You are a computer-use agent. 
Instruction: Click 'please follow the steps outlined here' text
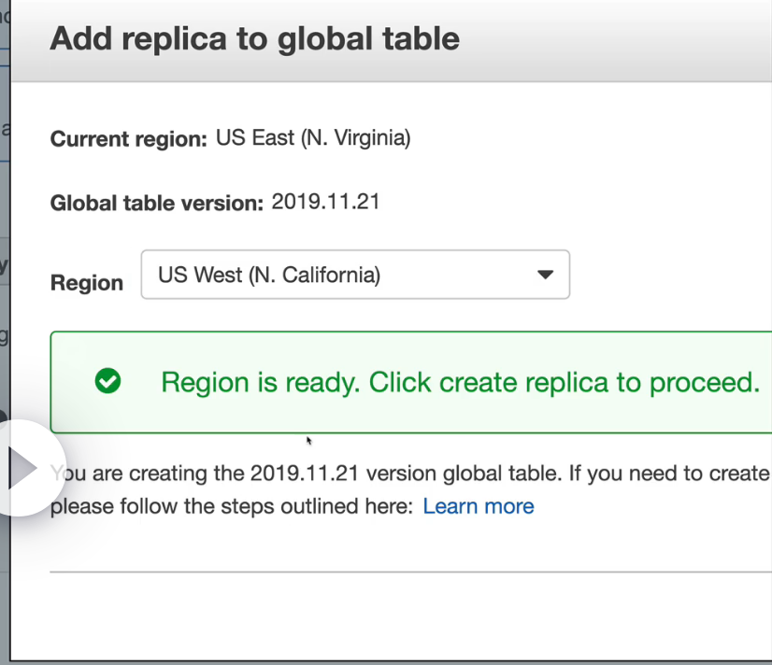tap(231, 506)
